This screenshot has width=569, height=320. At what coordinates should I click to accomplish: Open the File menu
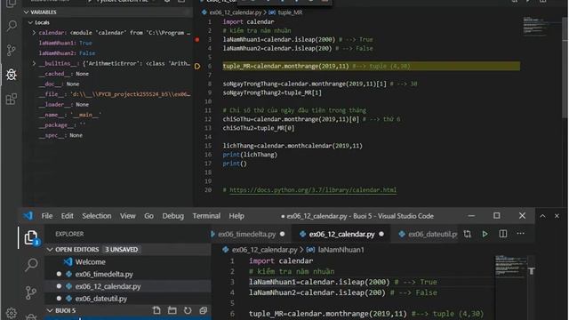click(x=47, y=216)
